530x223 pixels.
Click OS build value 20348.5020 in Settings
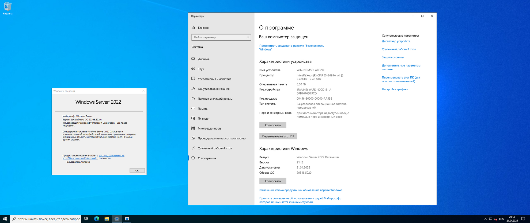(304, 173)
